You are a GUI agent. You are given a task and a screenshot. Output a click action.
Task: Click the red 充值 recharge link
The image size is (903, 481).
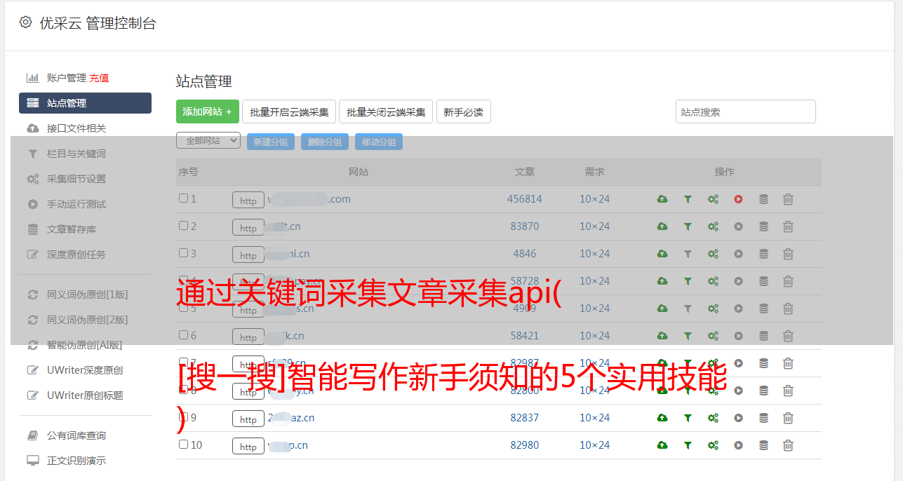pos(99,78)
